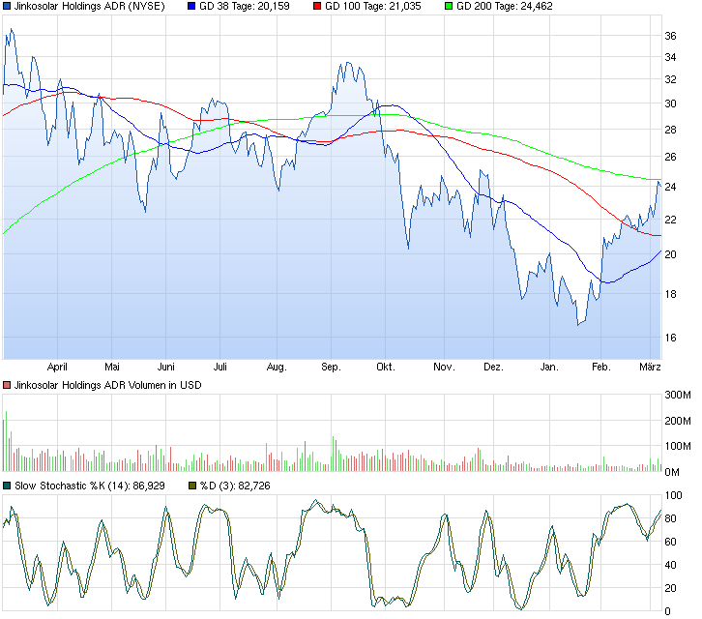
Task: Click the %D (3) olive legend square
Action: coord(192,486)
